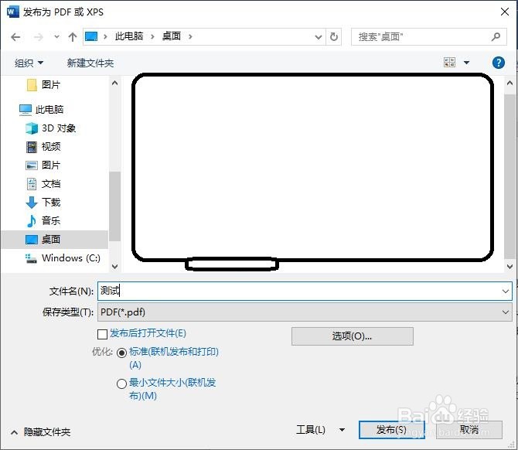Enable 发布后打开文件 checkbox
This screenshot has width=518, height=450.
102,334
